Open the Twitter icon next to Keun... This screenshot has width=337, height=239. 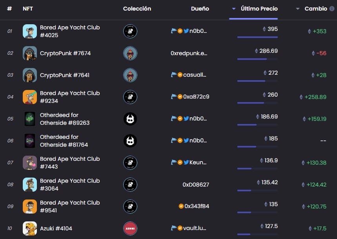click(186, 162)
